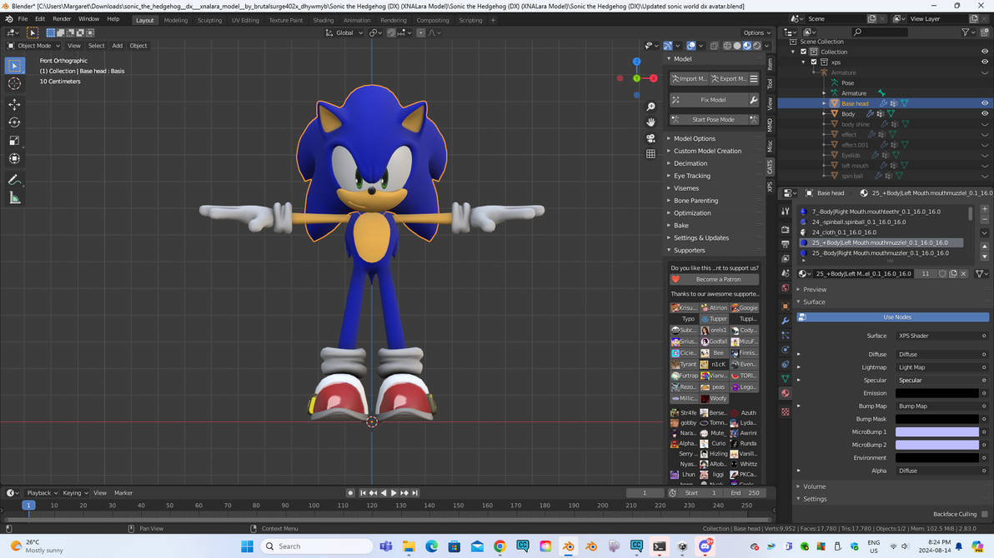Open the Render properties tab
Image resolution: width=994 pixels, height=558 pixels.
coord(785,229)
